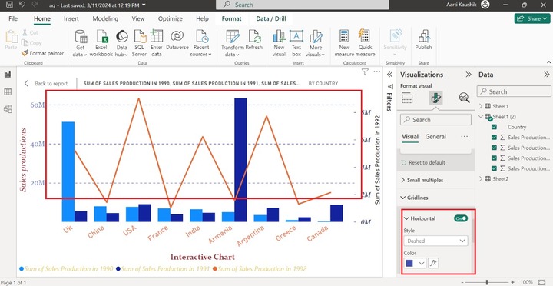Click the Undo arrow icon

tap(22, 5)
